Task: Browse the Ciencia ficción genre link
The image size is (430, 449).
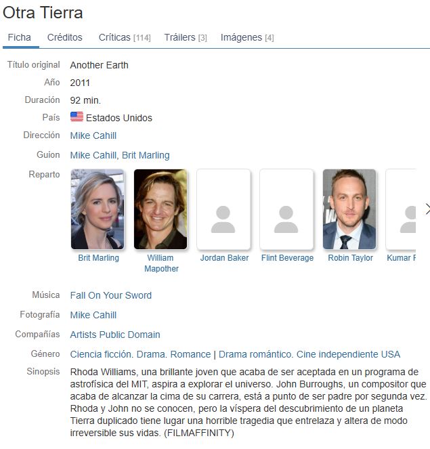Action: 101,354
